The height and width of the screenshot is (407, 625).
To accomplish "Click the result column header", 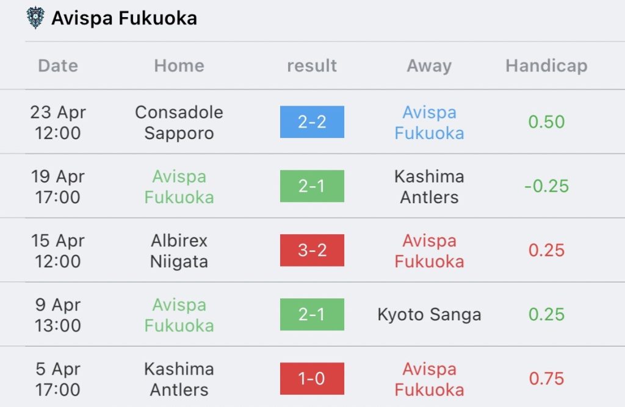I will point(312,66).
